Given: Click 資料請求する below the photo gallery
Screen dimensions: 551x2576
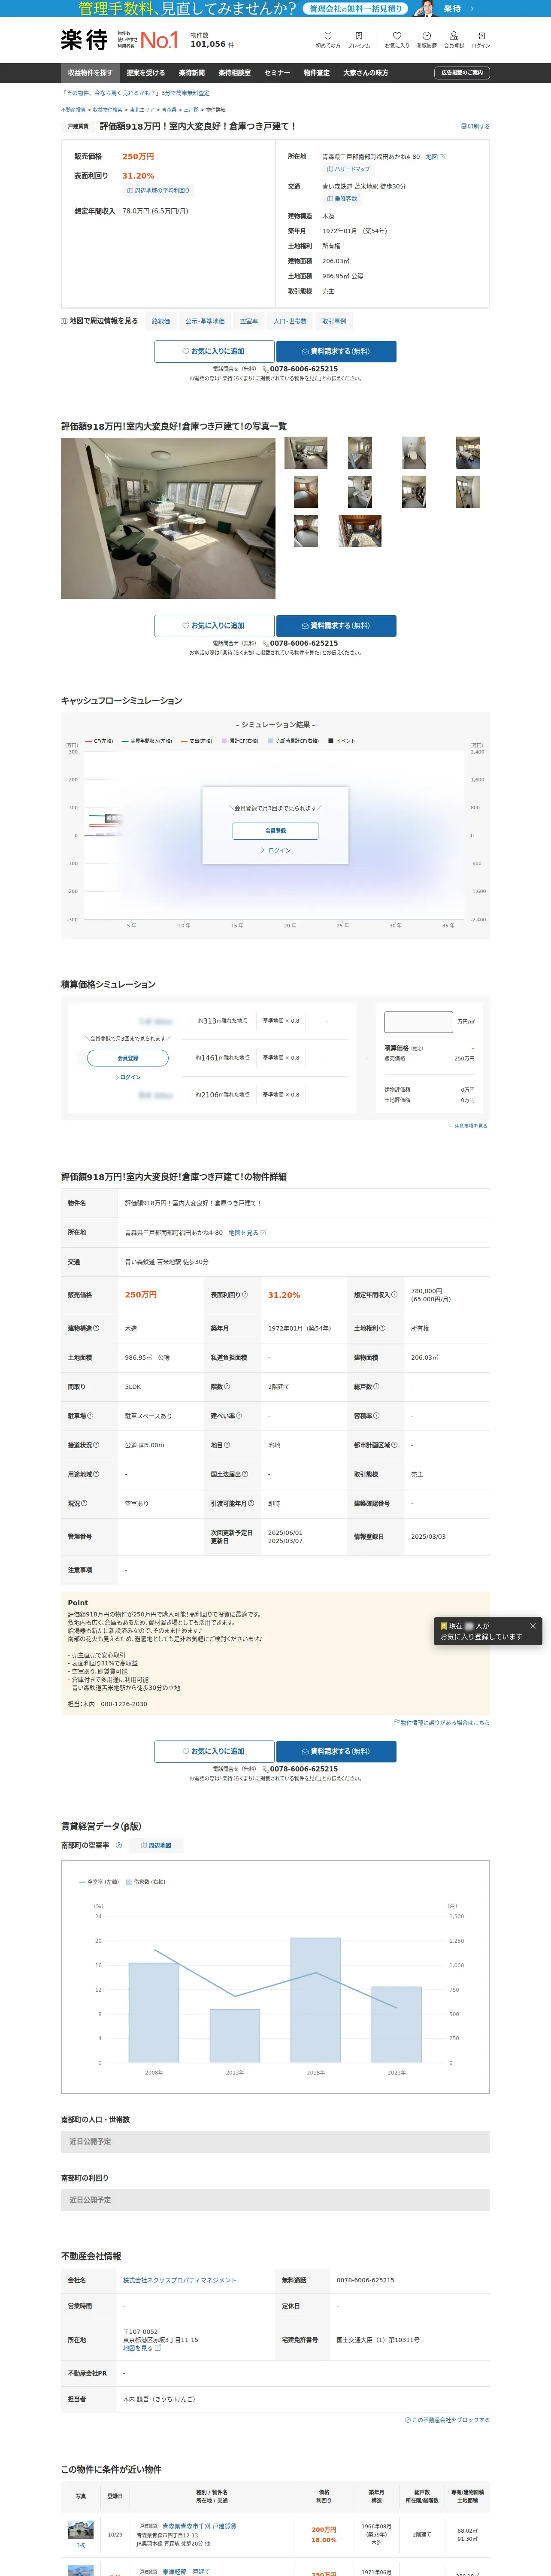Looking at the screenshot, I should click(336, 626).
